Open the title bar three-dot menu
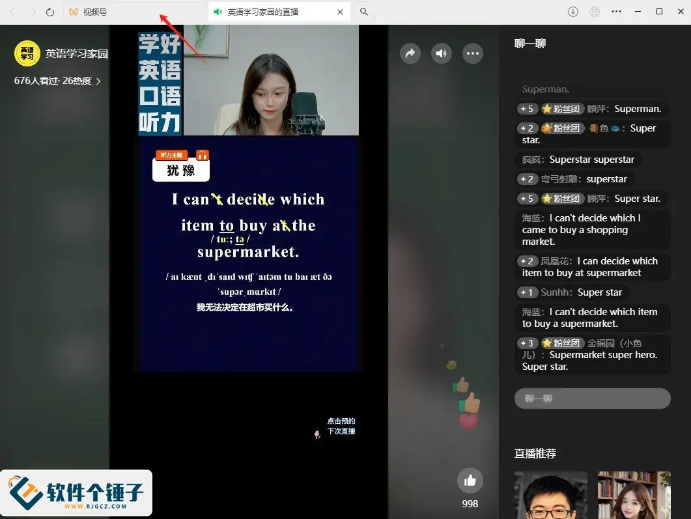Screen dimensions: 691x519 pyautogui.click(x=616, y=12)
